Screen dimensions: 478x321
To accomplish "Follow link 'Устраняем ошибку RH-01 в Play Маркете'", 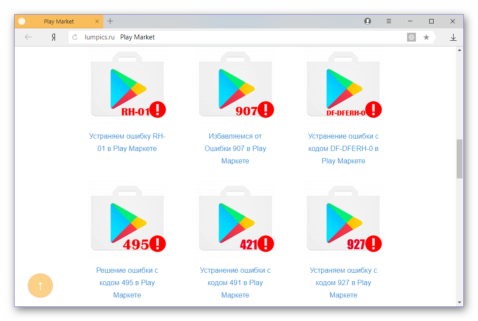I will [x=127, y=143].
